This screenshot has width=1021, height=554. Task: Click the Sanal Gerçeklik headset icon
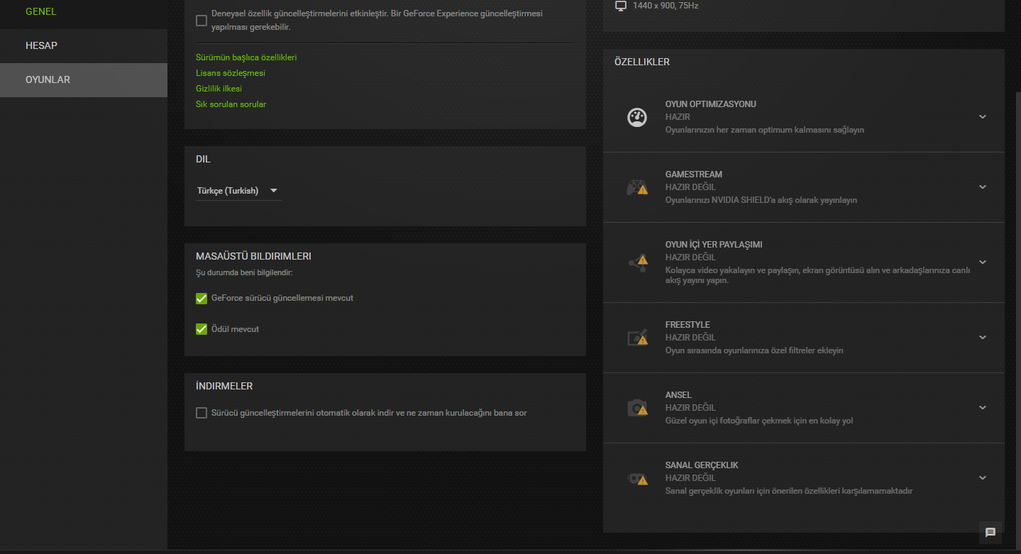pyautogui.click(x=637, y=478)
